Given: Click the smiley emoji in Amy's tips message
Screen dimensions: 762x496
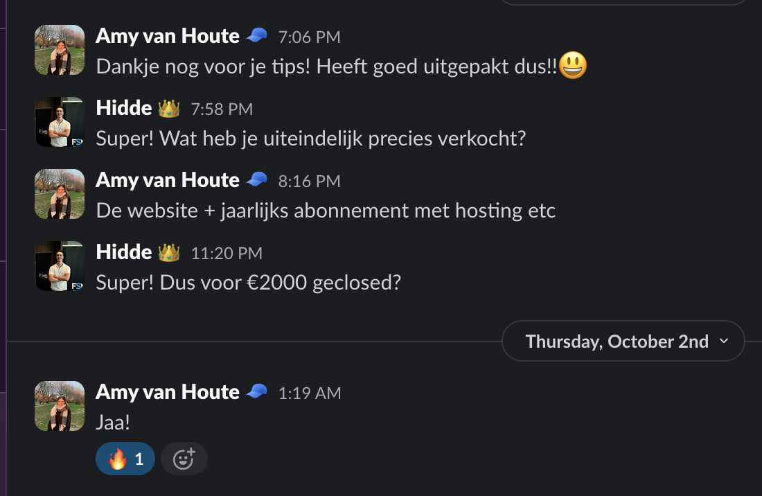Looking at the screenshot, I should tap(572, 66).
